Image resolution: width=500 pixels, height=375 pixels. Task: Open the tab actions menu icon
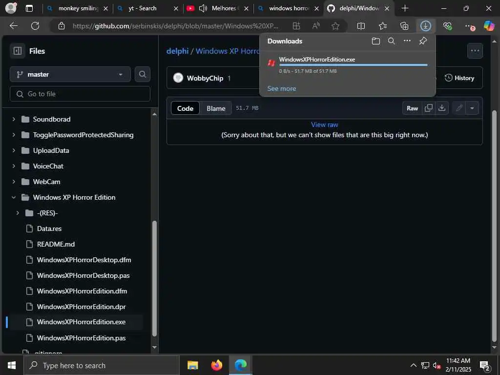[x=29, y=8]
